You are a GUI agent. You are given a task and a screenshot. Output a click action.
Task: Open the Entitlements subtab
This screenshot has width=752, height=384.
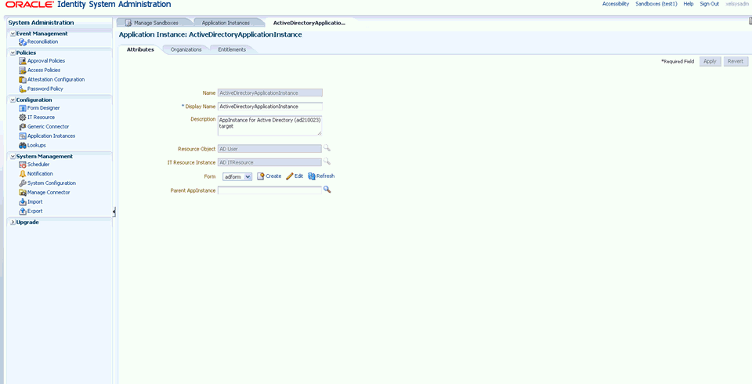pyautogui.click(x=232, y=49)
